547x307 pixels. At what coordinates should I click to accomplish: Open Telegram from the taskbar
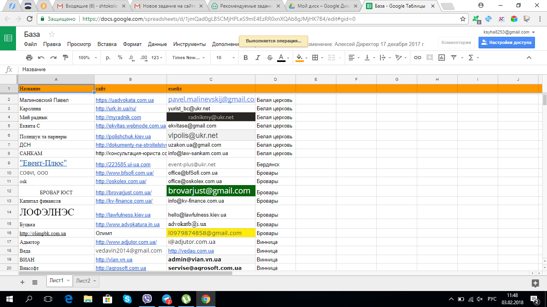pyautogui.click(x=167, y=299)
